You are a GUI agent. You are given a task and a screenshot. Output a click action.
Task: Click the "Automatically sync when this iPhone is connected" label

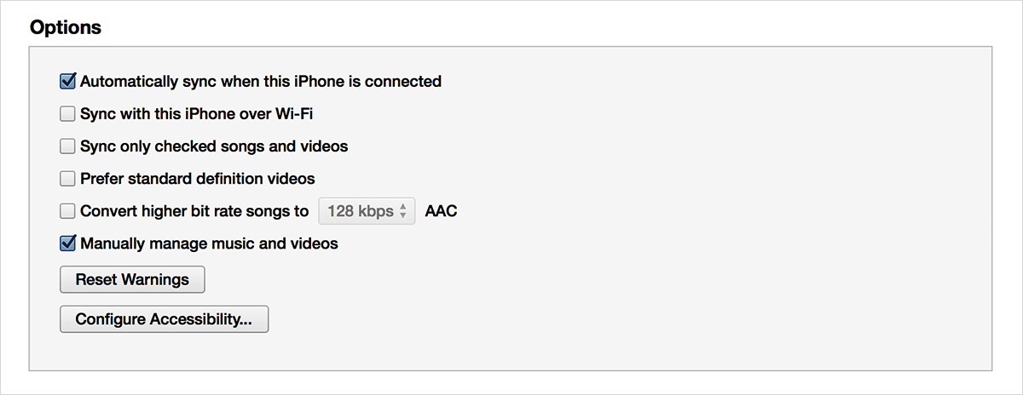260,82
